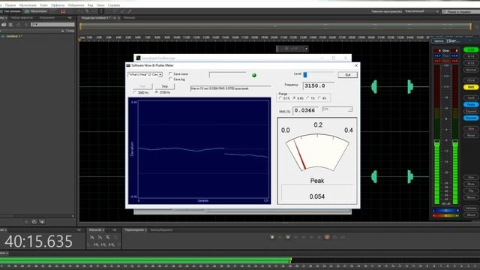Close the Software Wow & Flutter Meter dialog
480x270 pixels.
click(356, 65)
